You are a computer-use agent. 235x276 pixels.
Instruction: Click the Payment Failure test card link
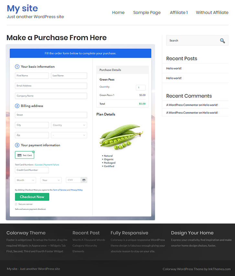pyautogui.click(x=51, y=165)
